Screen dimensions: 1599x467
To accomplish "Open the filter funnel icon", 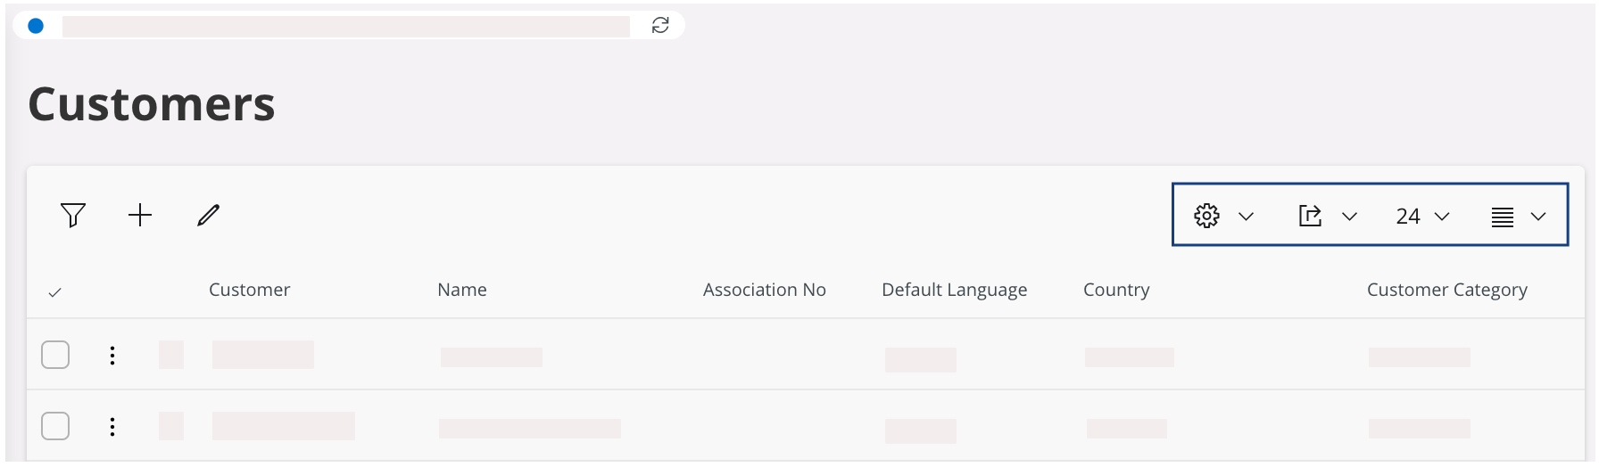I will tap(73, 215).
